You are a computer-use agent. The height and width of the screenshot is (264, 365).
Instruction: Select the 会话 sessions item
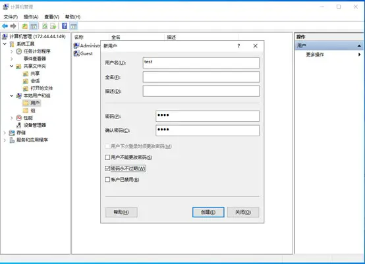[x=35, y=81]
